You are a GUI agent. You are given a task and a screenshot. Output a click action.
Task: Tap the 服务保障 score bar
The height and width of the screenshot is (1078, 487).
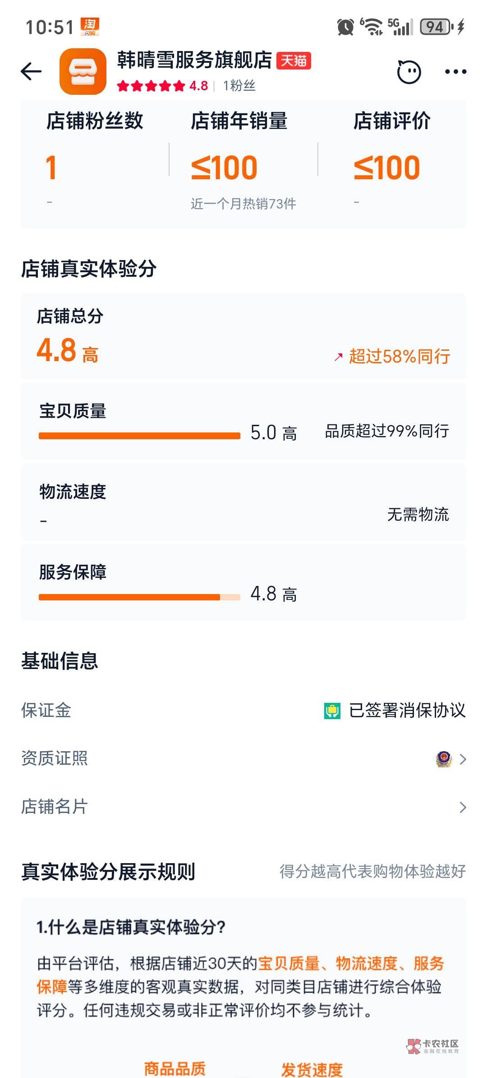click(139, 597)
